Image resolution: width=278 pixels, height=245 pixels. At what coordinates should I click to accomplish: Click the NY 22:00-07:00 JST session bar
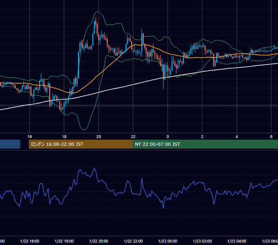click(x=205, y=144)
